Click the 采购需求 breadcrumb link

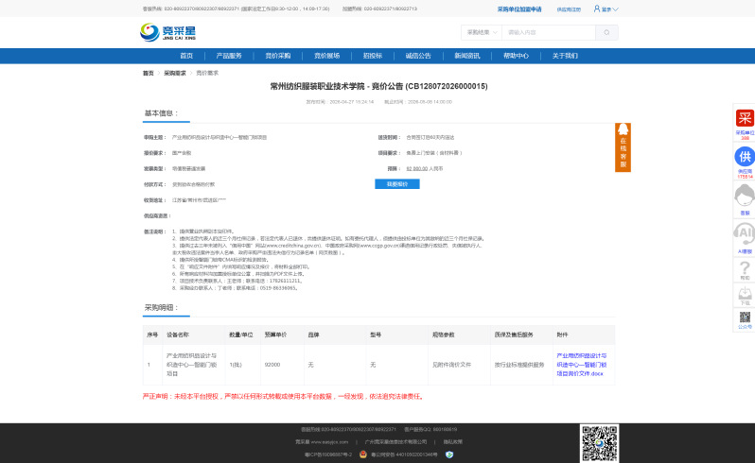pyautogui.click(x=174, y=73)
